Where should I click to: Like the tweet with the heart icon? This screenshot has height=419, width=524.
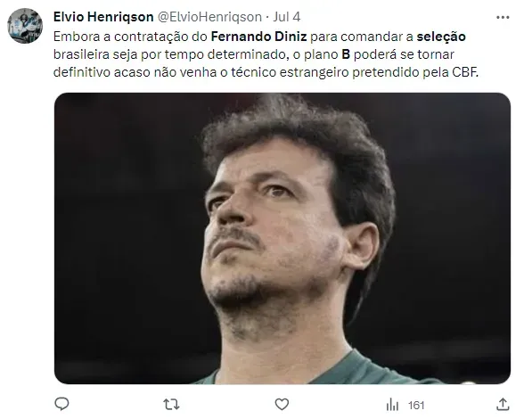point(282,404)
